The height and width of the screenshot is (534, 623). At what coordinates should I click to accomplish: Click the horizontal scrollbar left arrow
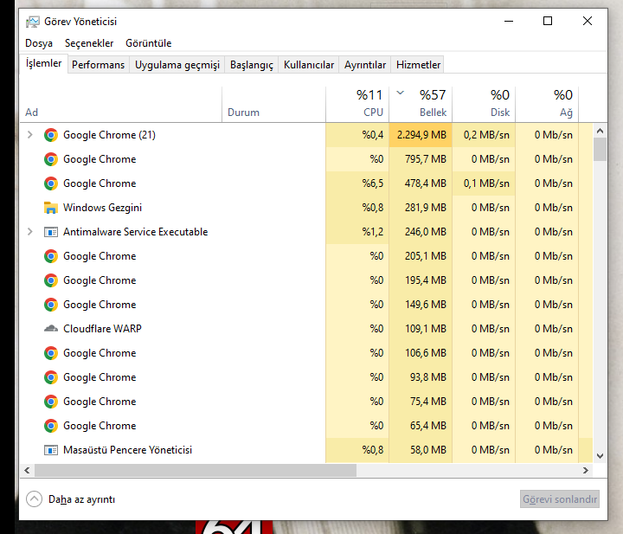click(x=27, y=471)
